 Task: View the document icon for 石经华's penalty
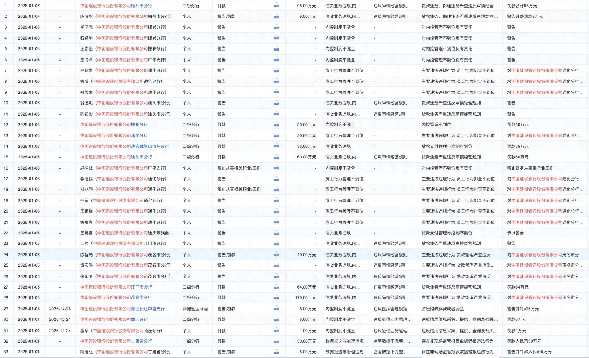(x=276, y=38)
